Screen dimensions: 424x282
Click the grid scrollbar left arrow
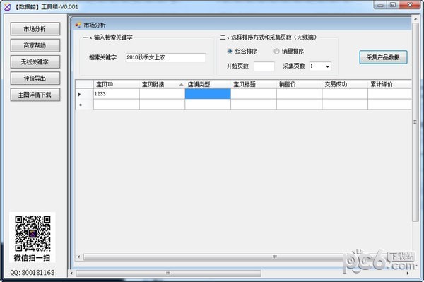[78, 257]
